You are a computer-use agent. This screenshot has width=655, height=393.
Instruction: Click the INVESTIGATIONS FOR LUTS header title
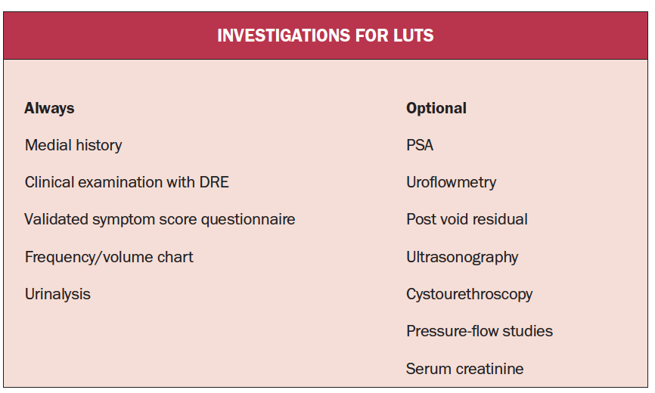point(325,36)
